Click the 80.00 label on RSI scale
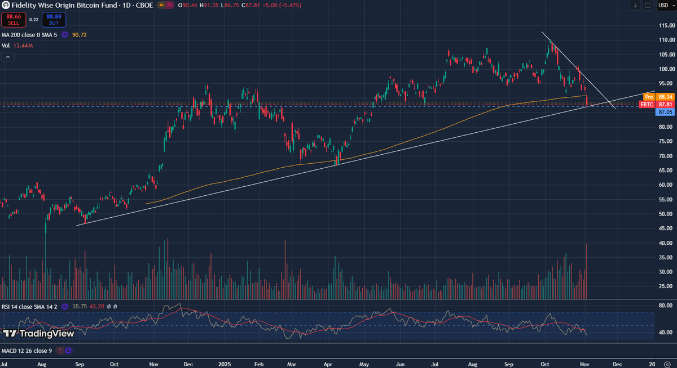Image resolution: width=677 pixels, height=368 pixels. [x=667, y=306]
